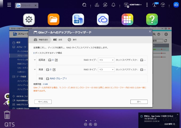Screen dimensions: 181x128
Task: Open external devices icon in top bar
Action: click(105, 5)
